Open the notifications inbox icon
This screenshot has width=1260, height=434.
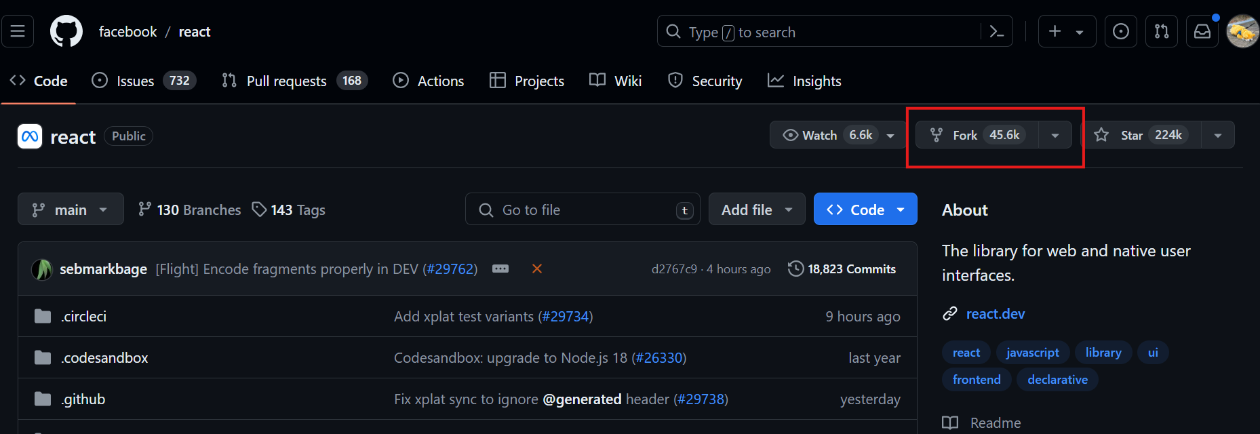pos(1202,31)
